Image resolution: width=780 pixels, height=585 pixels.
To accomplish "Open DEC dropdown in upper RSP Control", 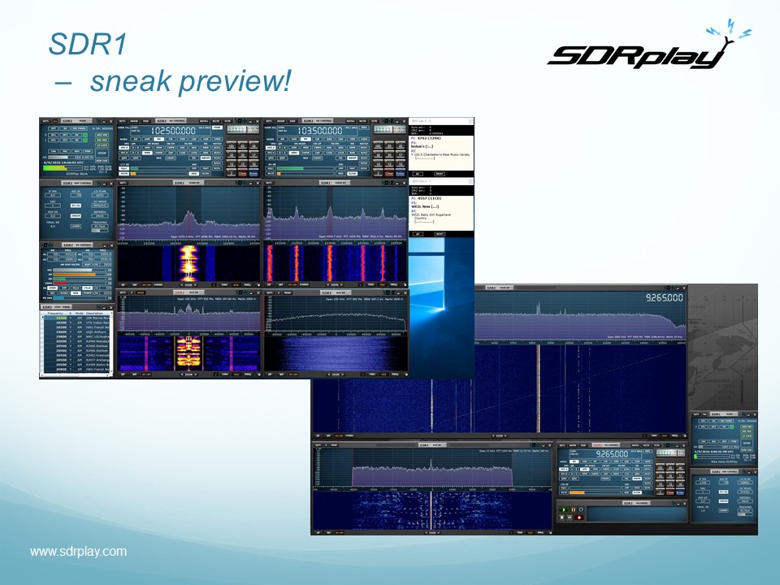I will [x=53, y=206].
